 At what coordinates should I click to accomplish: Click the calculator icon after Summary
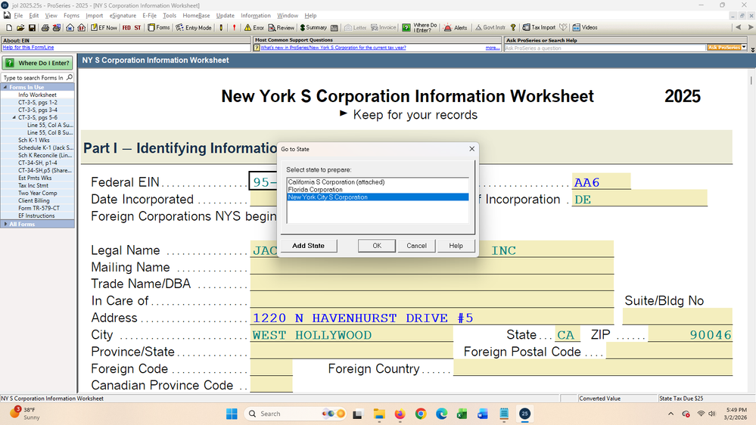334,27
